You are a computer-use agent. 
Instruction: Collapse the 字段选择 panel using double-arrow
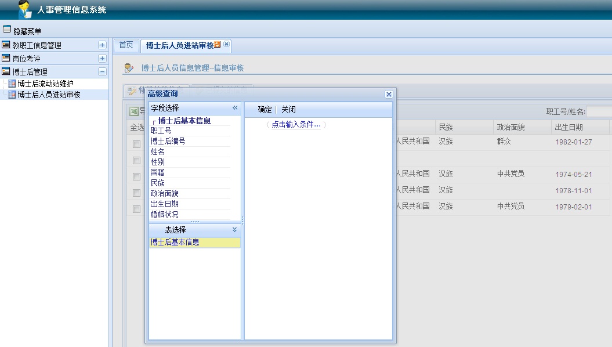tap(235, 108)
